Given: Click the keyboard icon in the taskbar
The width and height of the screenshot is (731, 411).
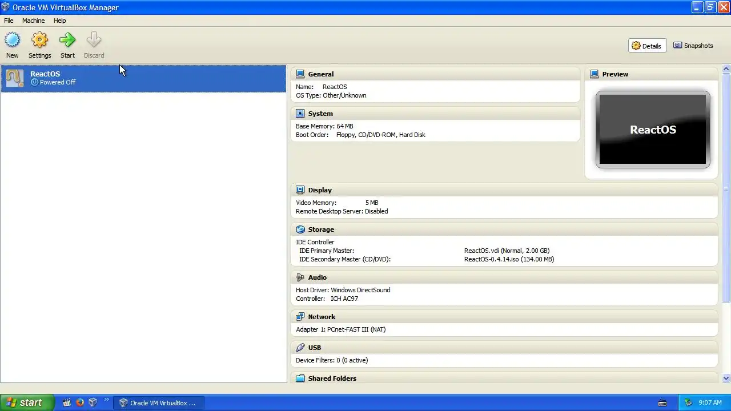Looking at the screenshot, I should 662,402.
